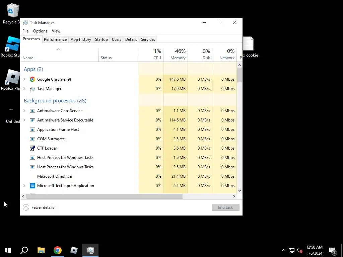Screen dimensions: 343x257
Task: Click the COM Surrogate process icon
Action: 32,139
